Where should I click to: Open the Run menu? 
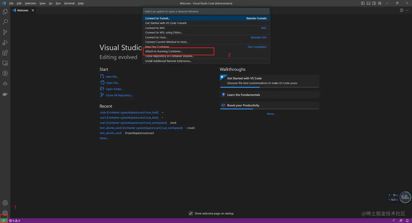tap(58, 3)
